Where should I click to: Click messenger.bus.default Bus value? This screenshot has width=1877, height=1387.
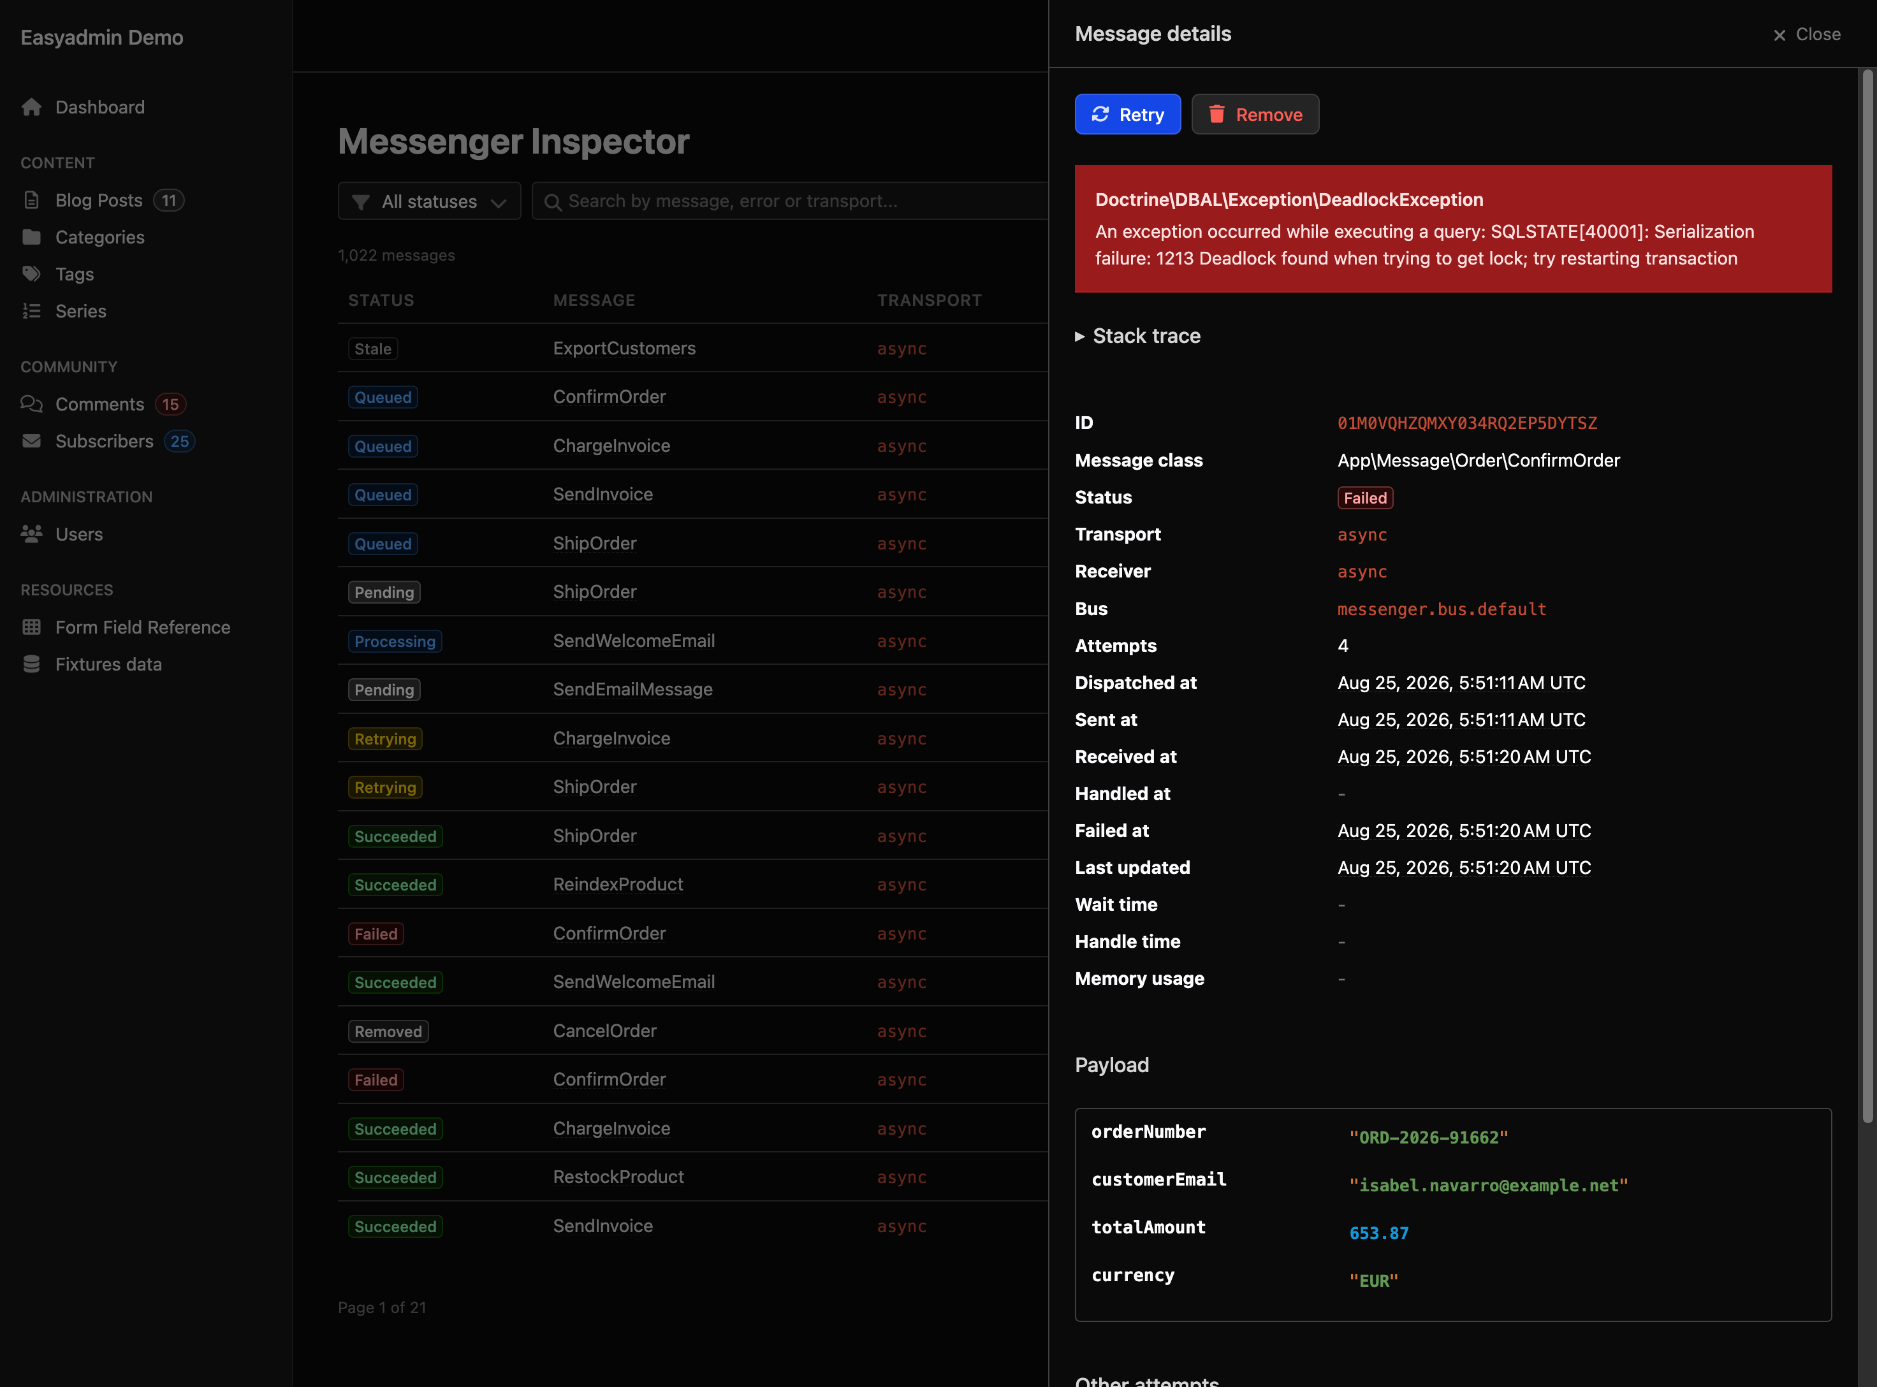pyautogui.click(x=1441, y=609)
